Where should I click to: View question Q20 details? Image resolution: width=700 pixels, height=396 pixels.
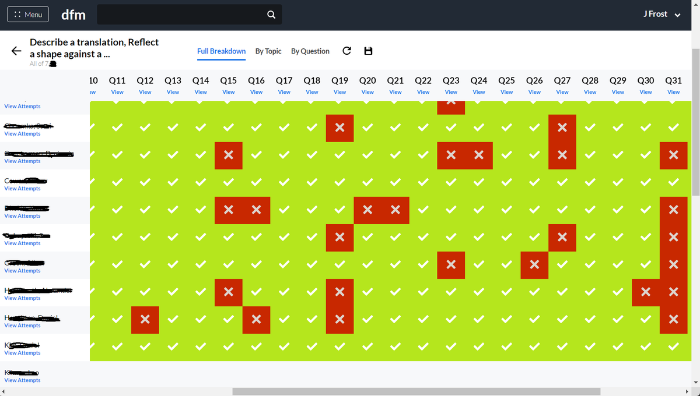click(x=367, y=91)
